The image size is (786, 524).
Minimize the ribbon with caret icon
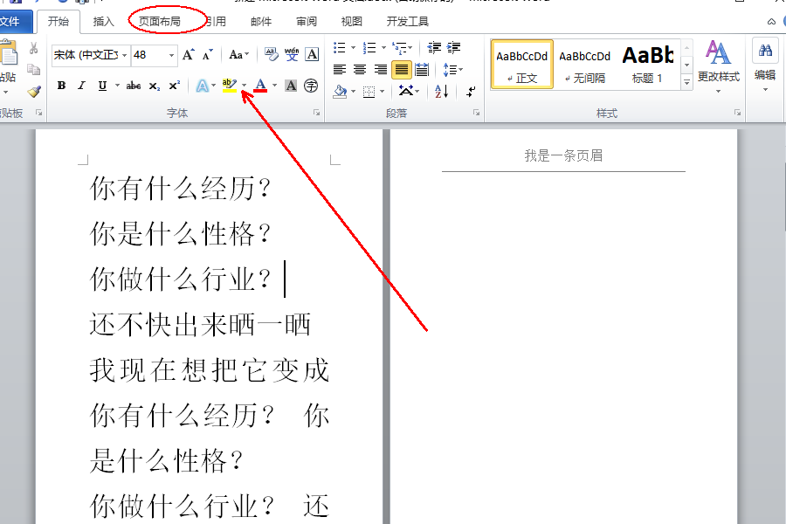pyautogui.click(x=771, y=22)
